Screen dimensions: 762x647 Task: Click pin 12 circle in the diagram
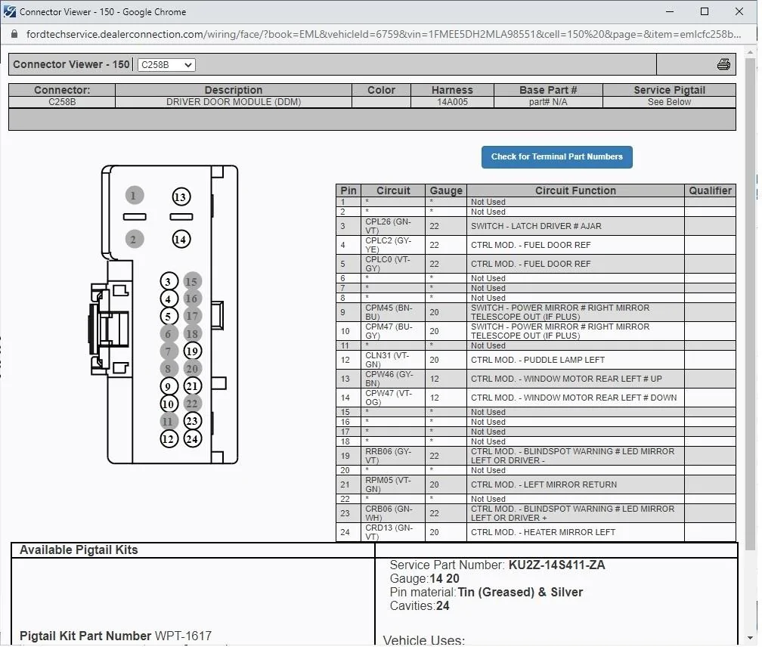pos(169,439)
